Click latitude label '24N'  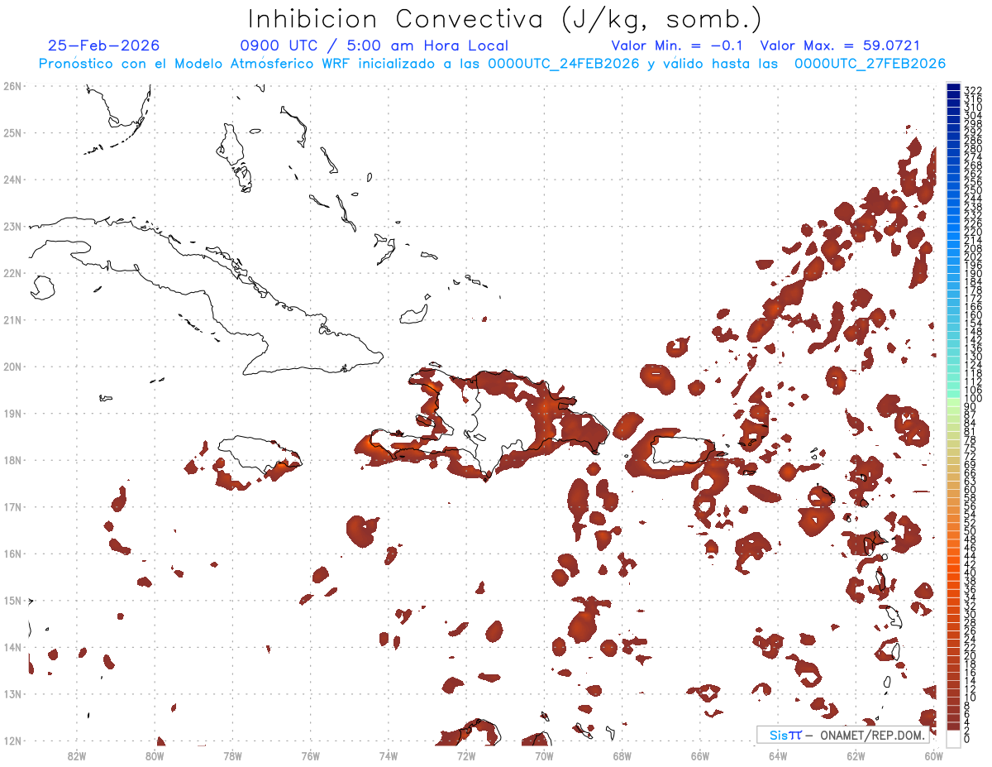pyautogui.click(x=12, y=180)
